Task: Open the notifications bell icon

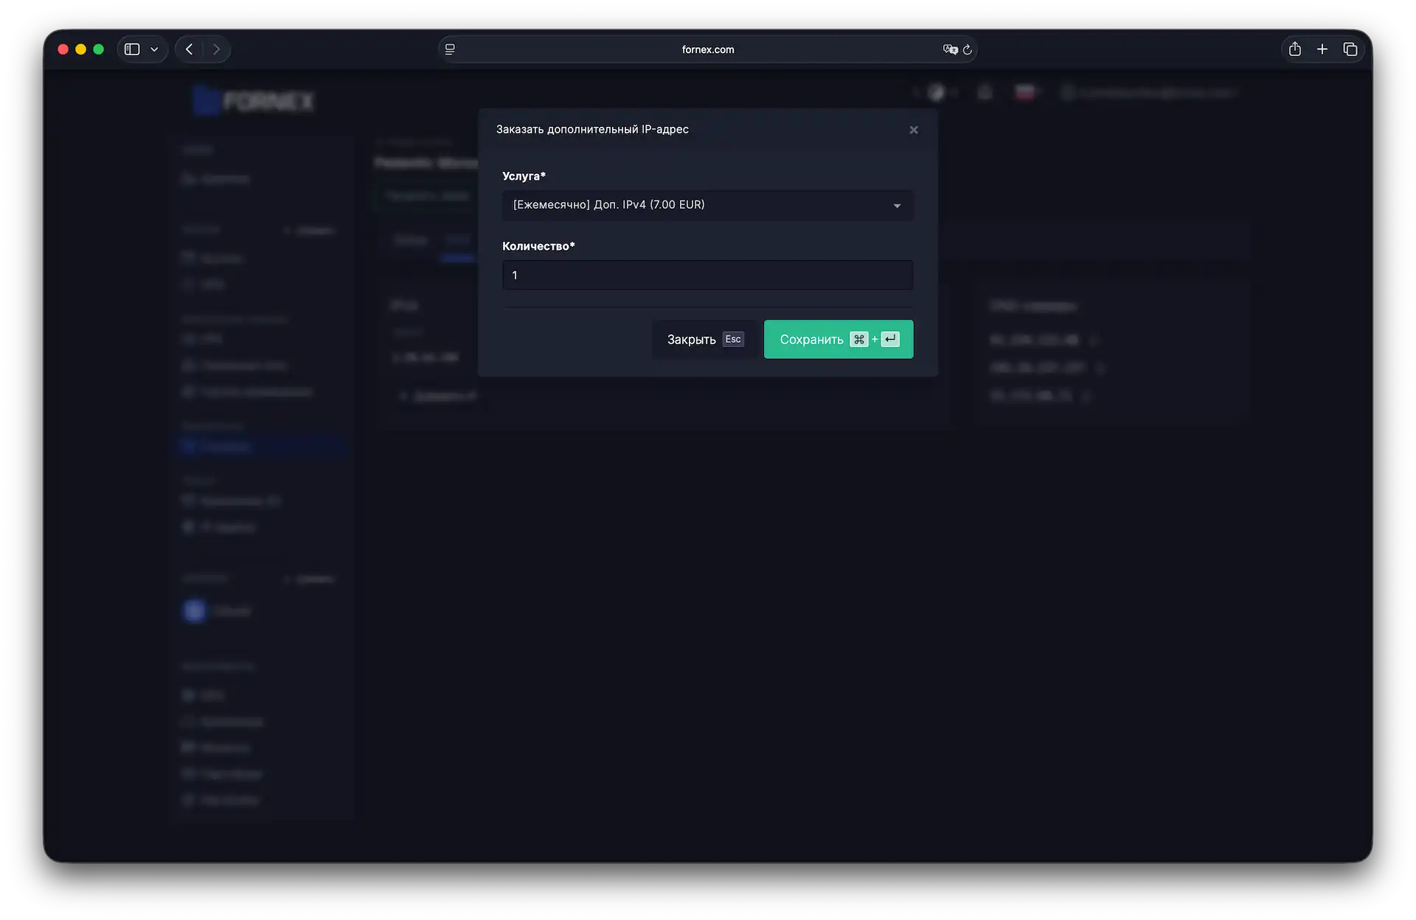Action: pos(985,92)
